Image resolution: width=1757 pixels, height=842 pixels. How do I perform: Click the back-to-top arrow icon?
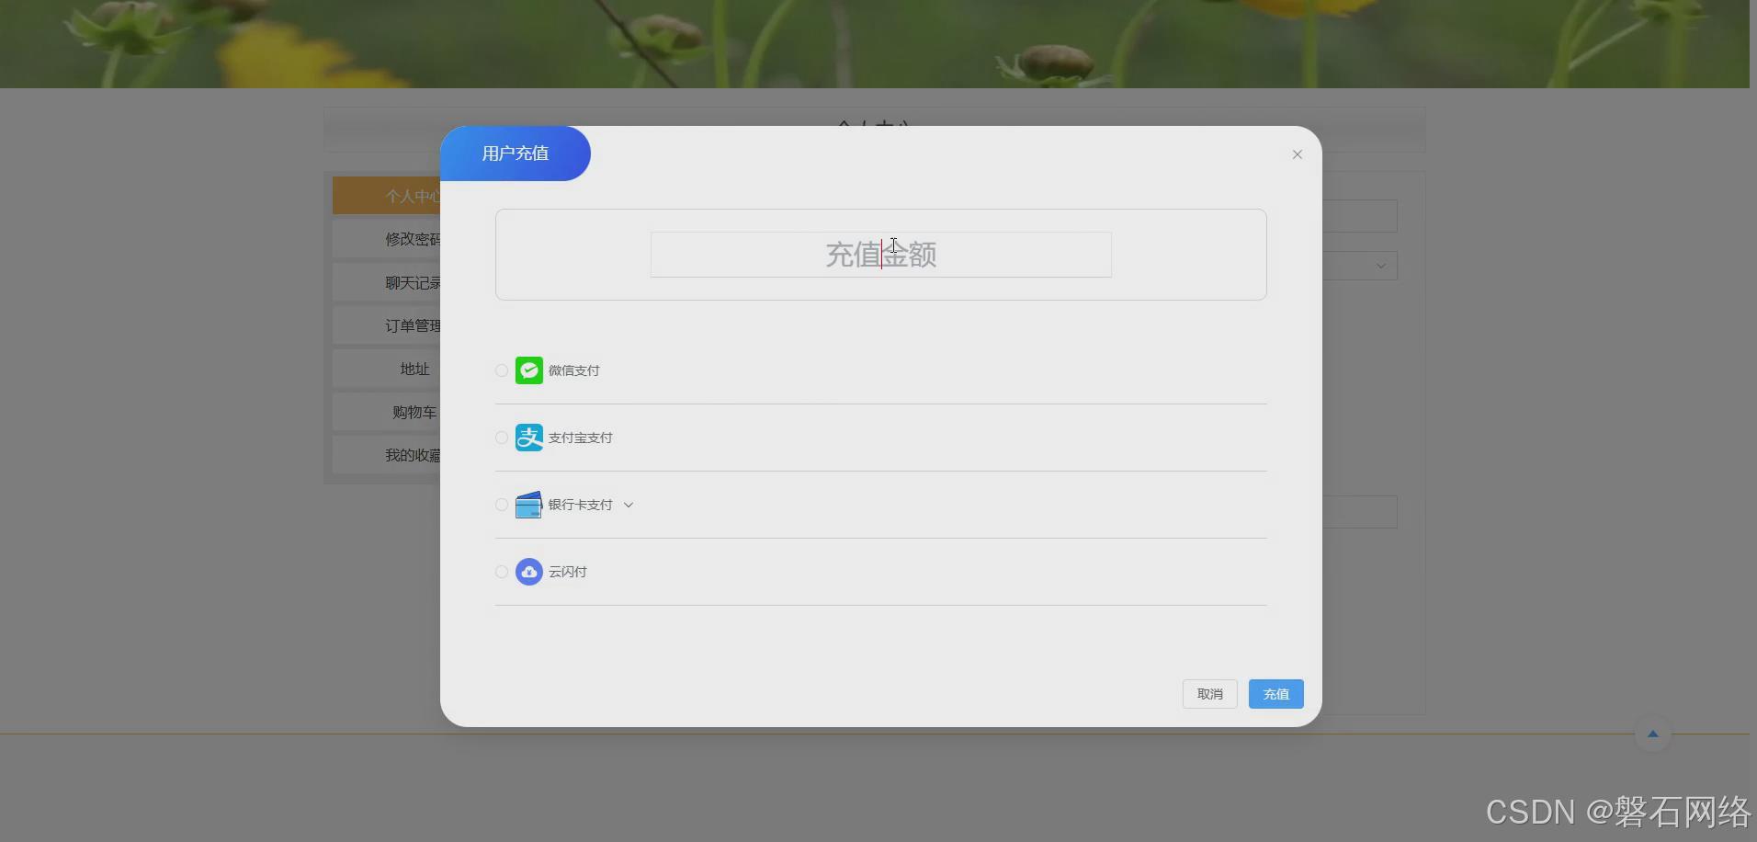pos(1651,734)
